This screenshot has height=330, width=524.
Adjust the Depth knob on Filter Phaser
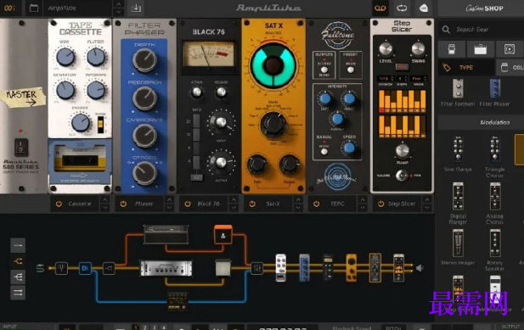144,60
